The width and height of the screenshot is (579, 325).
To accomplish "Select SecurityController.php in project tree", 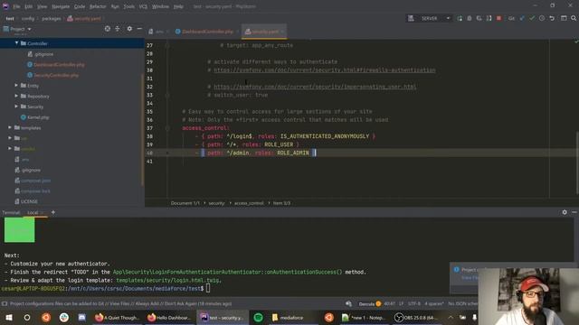I will pos(56,75).
